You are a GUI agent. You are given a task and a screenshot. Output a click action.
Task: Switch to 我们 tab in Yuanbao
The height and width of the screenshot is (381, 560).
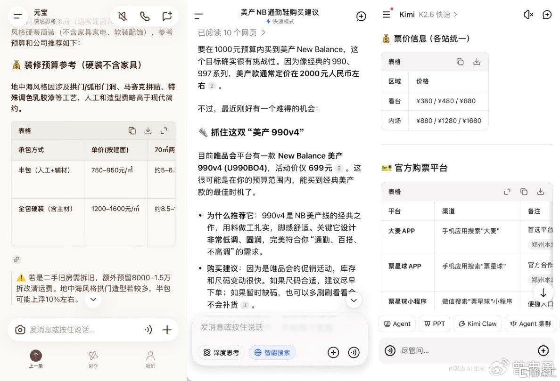(150, 359)
